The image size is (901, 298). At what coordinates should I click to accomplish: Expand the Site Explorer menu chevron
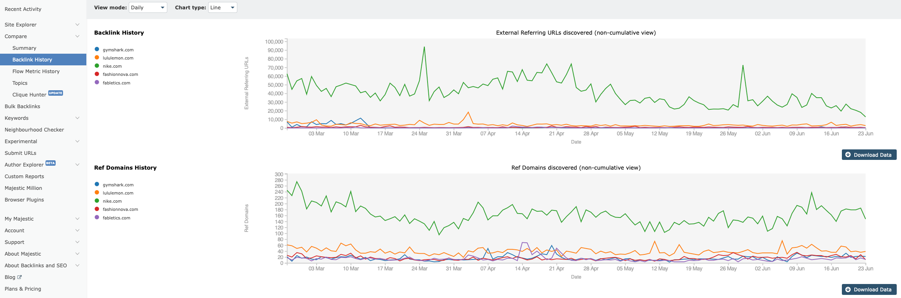tap(77, 25)
